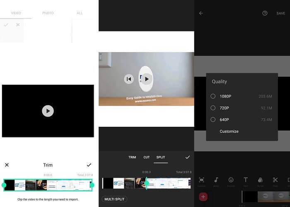The image size is (290, 207).
Task: Tap the MULTI SPLIT button
Action: (x=114, y=199)
